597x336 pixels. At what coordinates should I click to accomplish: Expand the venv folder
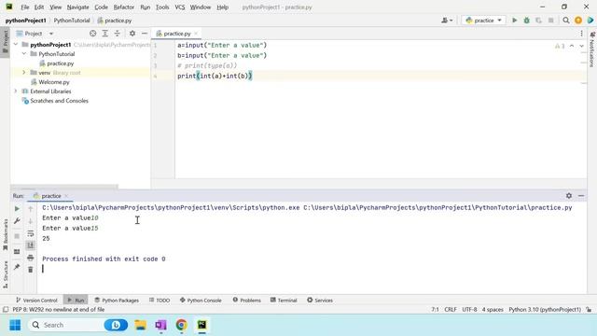[24, 73]
